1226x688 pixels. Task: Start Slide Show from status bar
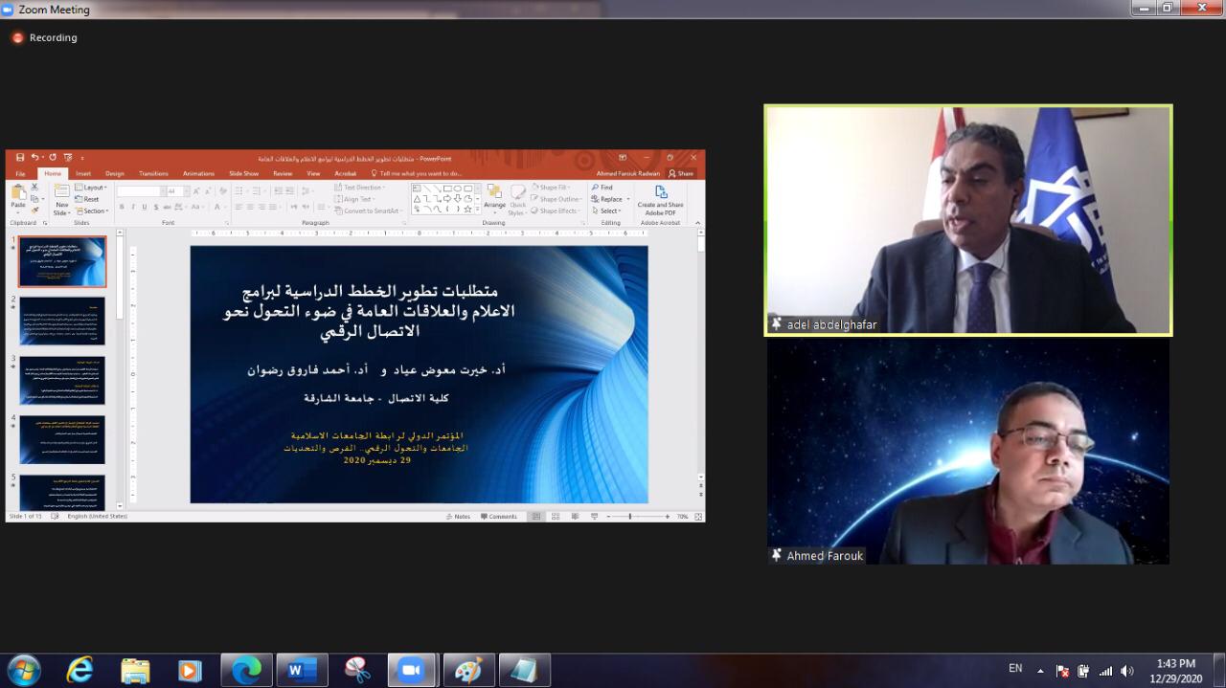click(595, 517)
